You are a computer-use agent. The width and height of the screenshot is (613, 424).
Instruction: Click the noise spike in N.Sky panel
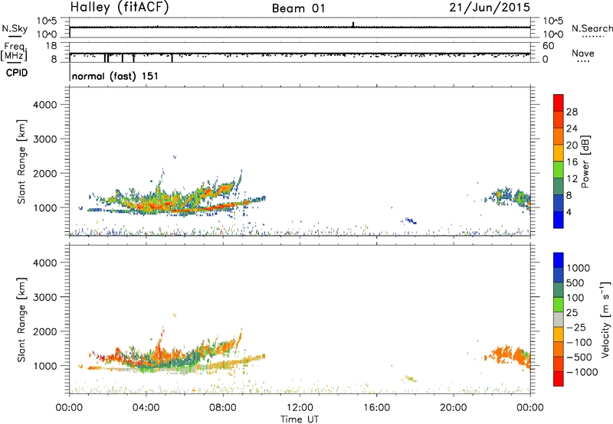(x=353, y=24)
